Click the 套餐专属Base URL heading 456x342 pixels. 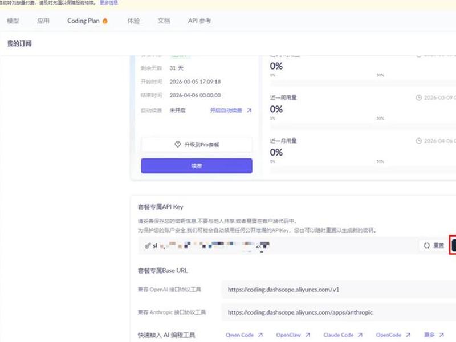[162, 271]
